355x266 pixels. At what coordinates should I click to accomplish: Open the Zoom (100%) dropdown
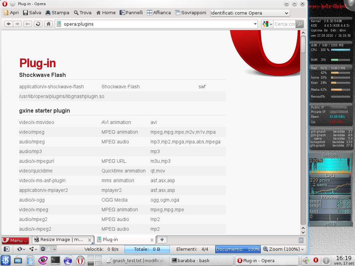[283, 249]
